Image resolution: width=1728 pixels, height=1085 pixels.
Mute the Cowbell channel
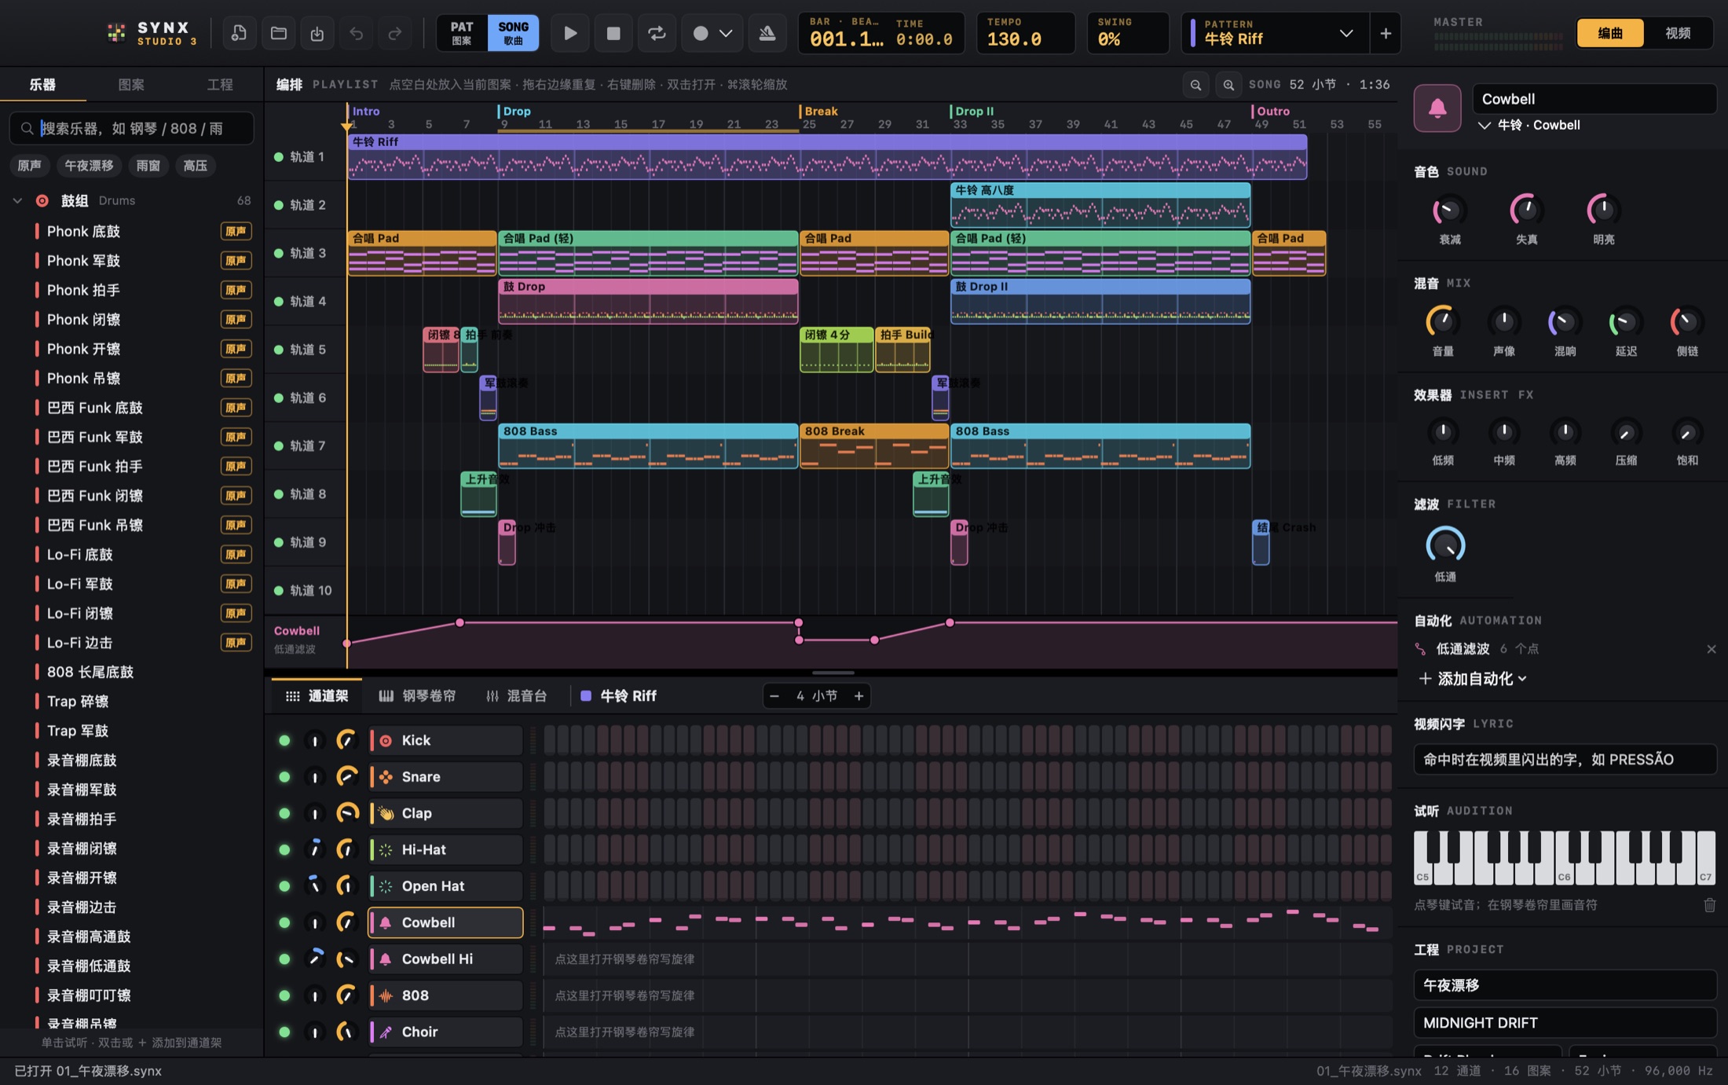pos(284,922)
